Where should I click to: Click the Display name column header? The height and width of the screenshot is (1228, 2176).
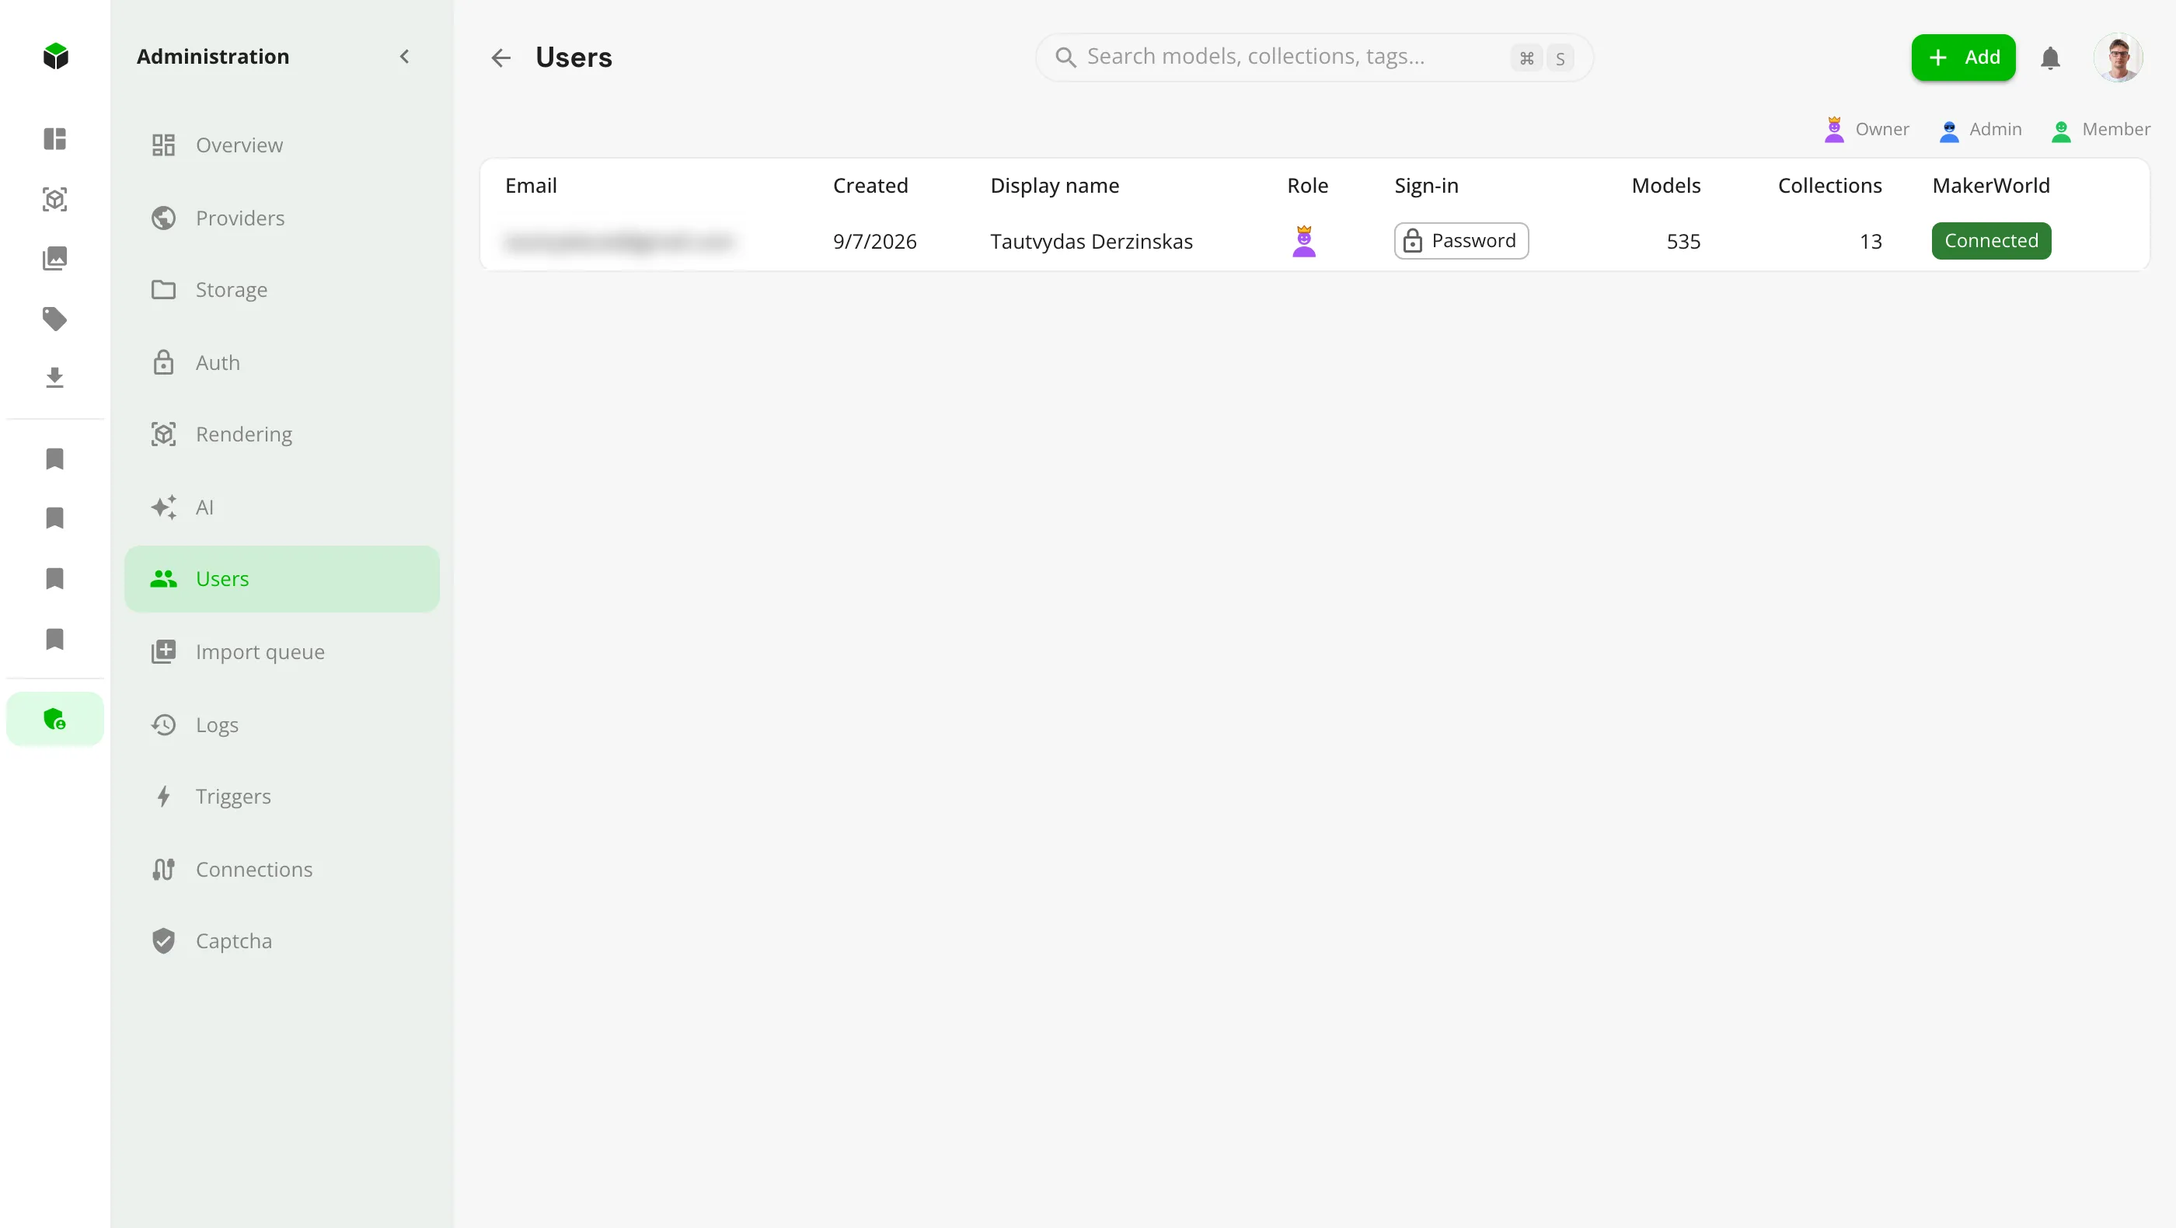(x=1055, y=186)
